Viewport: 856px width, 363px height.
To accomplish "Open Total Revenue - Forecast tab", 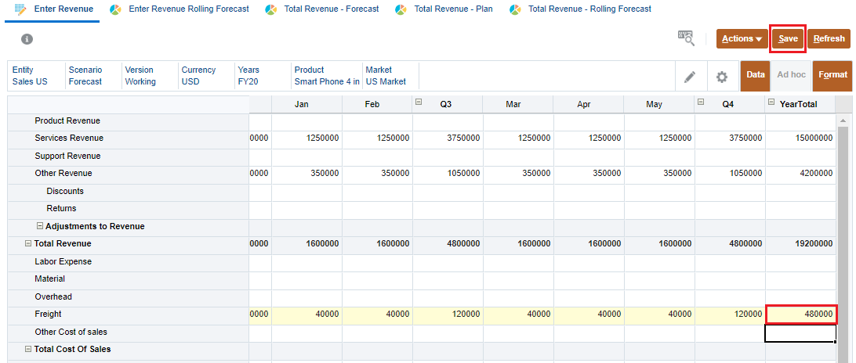I will coord(332,9).
